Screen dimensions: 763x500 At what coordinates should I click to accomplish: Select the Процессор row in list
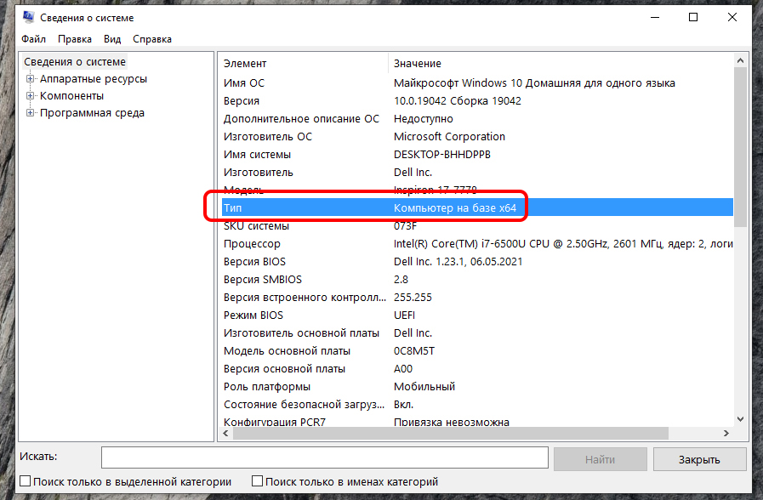coord(252,244)
